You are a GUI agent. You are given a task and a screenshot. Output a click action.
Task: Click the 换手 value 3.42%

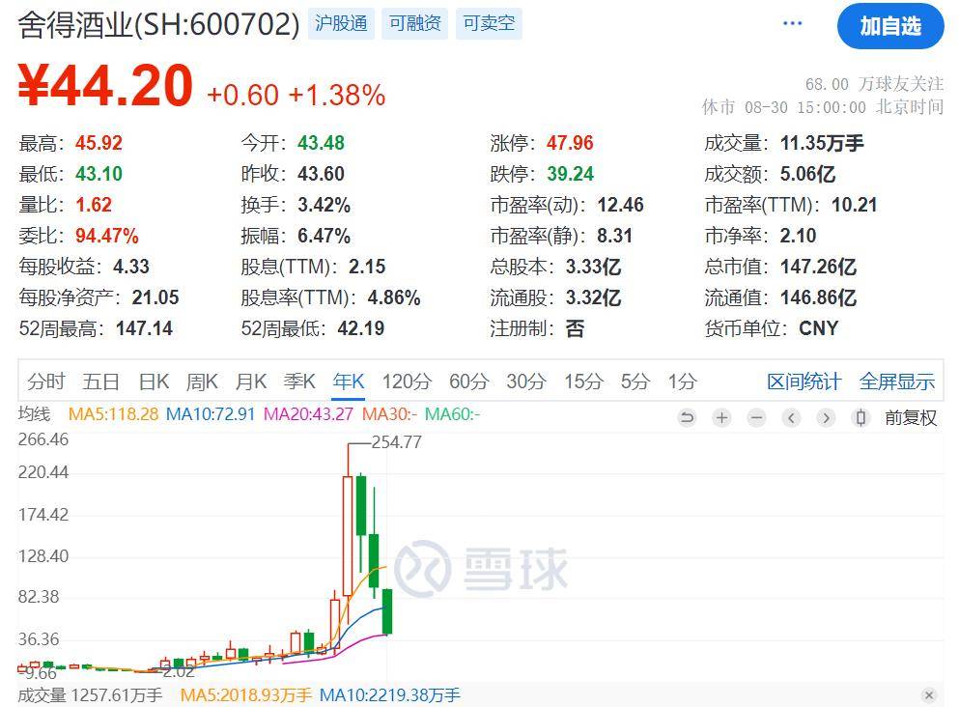coord(324,205)
